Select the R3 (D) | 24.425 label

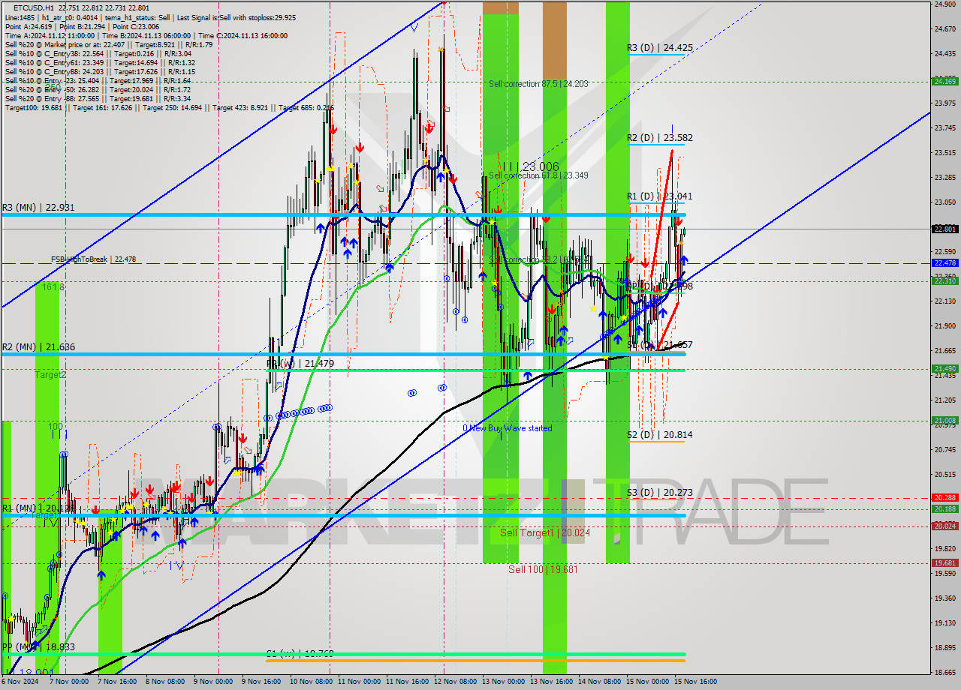[x=660, y=47]
